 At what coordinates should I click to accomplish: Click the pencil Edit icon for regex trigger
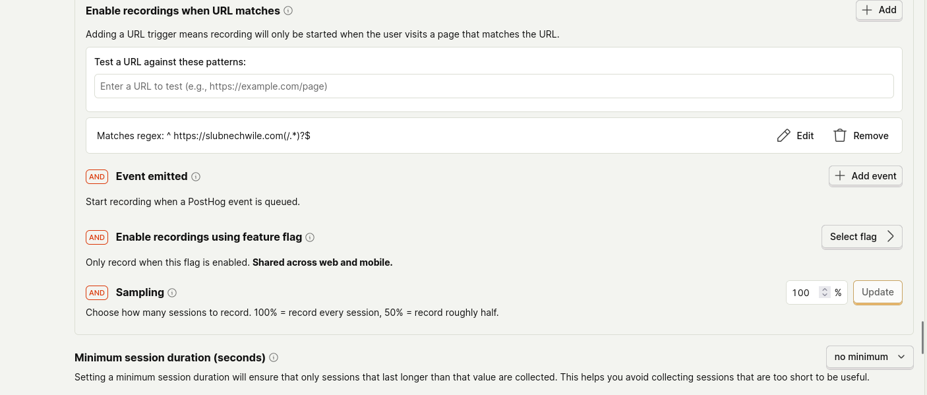pyautogui.click(x=783, y=136)
